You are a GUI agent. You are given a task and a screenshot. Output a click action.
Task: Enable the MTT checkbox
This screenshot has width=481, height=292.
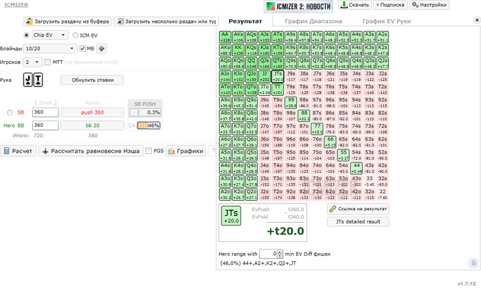tap(47, 62)
